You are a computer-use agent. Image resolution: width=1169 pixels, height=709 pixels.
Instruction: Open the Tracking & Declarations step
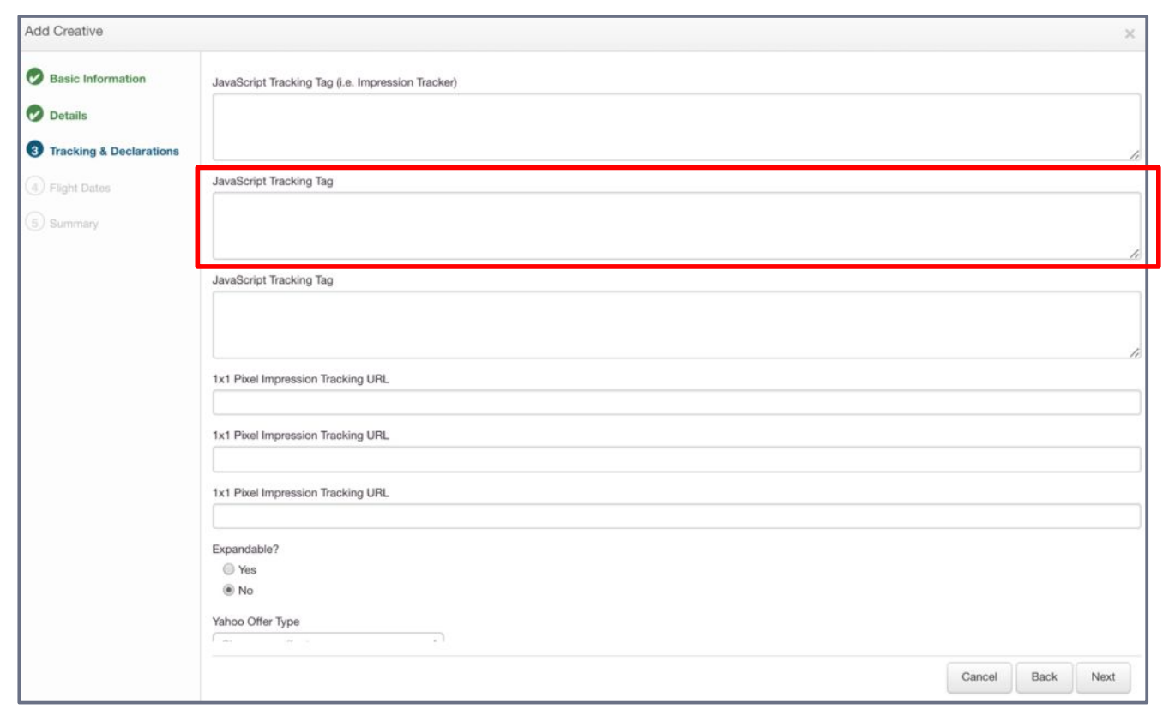[x=114, y=152]
